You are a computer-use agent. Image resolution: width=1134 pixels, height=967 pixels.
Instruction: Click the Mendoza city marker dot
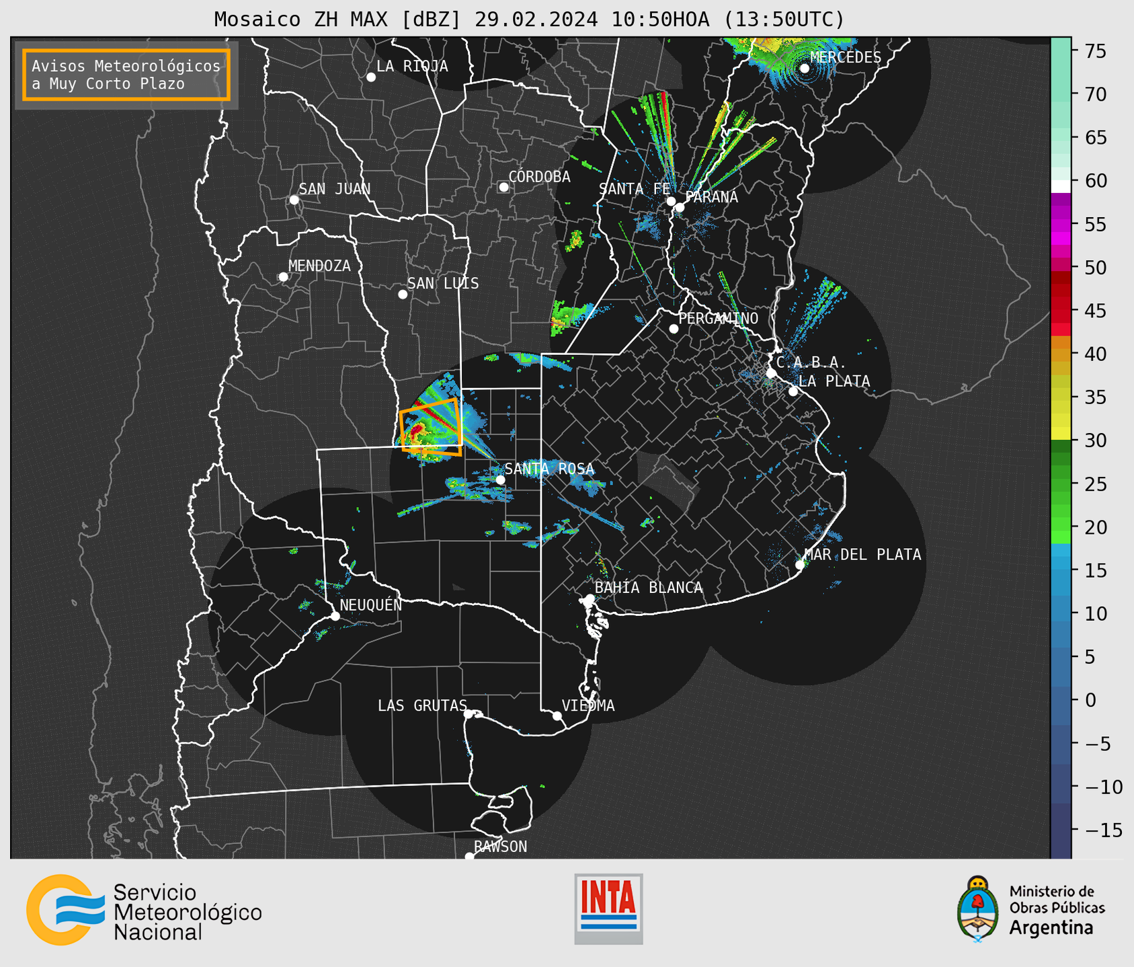(x=283, y=277)
